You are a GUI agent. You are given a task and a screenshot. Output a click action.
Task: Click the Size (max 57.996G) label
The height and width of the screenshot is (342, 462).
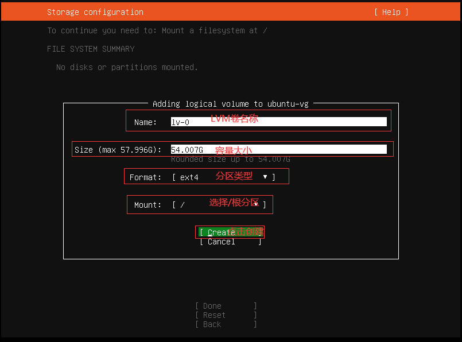click(119, 149)
